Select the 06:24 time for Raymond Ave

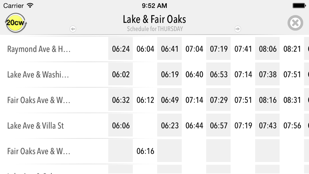click(x=121, y=49)
